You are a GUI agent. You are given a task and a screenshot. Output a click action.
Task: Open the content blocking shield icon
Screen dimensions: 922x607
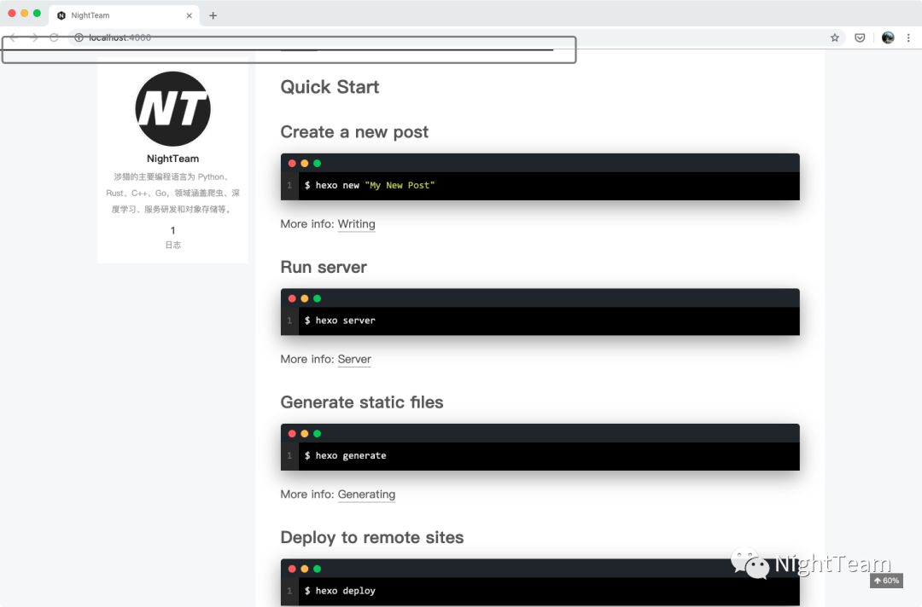tap(861, 38)
